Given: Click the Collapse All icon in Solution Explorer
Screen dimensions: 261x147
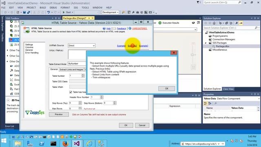Looking at the screenshot, I should click(227, 23).
